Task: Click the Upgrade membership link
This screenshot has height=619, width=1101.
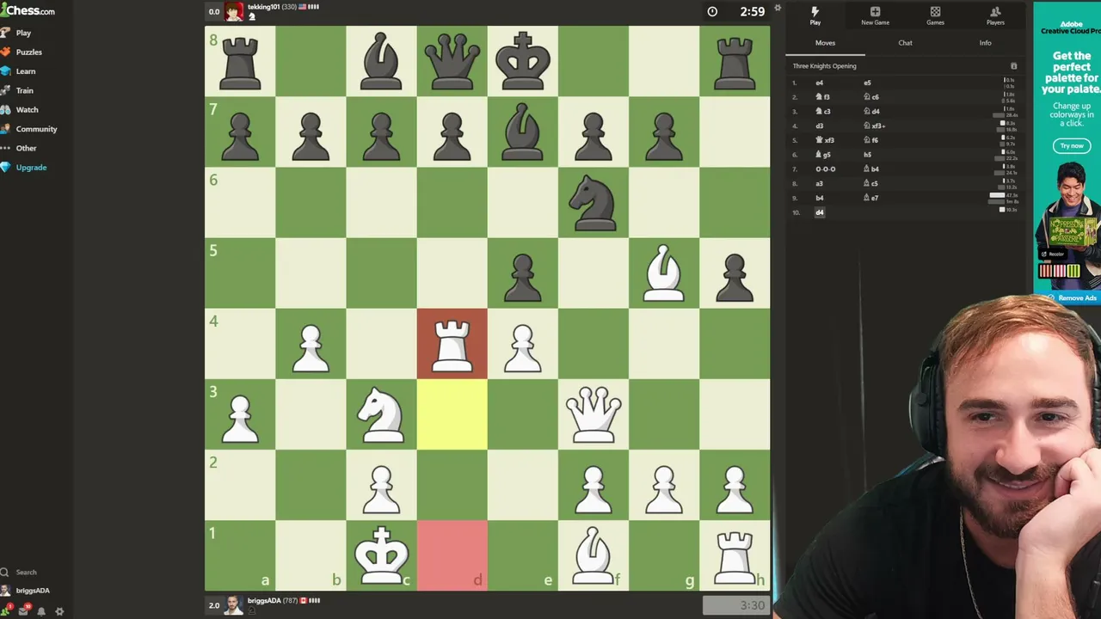Action: [x=24, y=168]
